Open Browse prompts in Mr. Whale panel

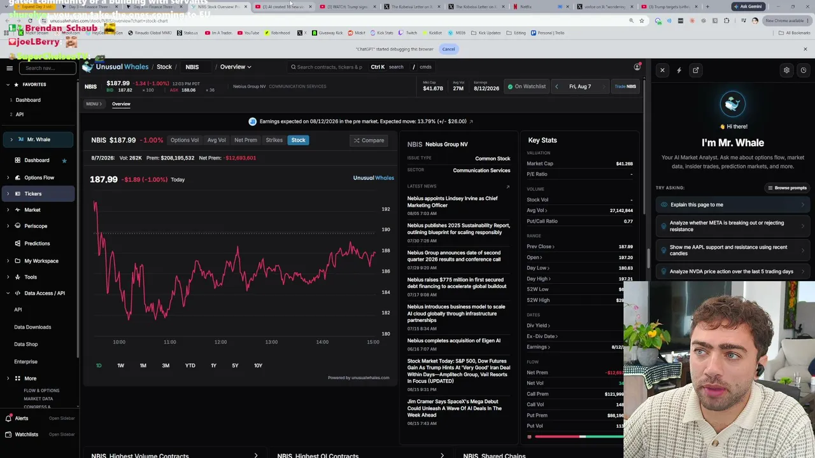click(x=787, y=188)
